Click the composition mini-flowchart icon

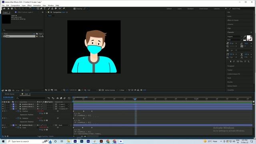coord(48,98)
